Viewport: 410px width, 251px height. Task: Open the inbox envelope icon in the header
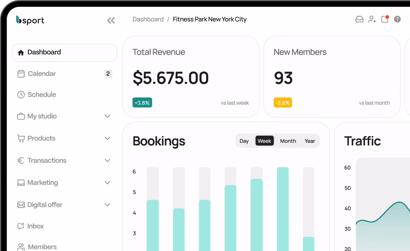(359, 19)
